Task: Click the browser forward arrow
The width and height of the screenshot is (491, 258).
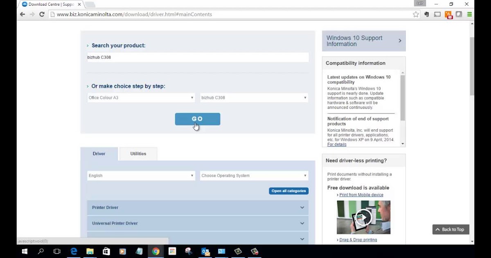Action: coord(32,14)
